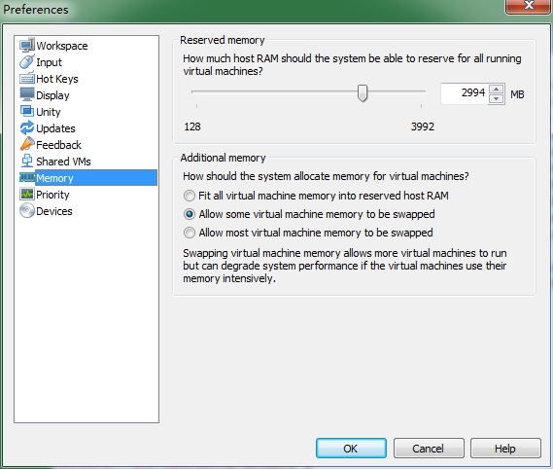Click the reserved memory slider handle
This screenshot has height=469, width=553.
click(x=363, y=92)
